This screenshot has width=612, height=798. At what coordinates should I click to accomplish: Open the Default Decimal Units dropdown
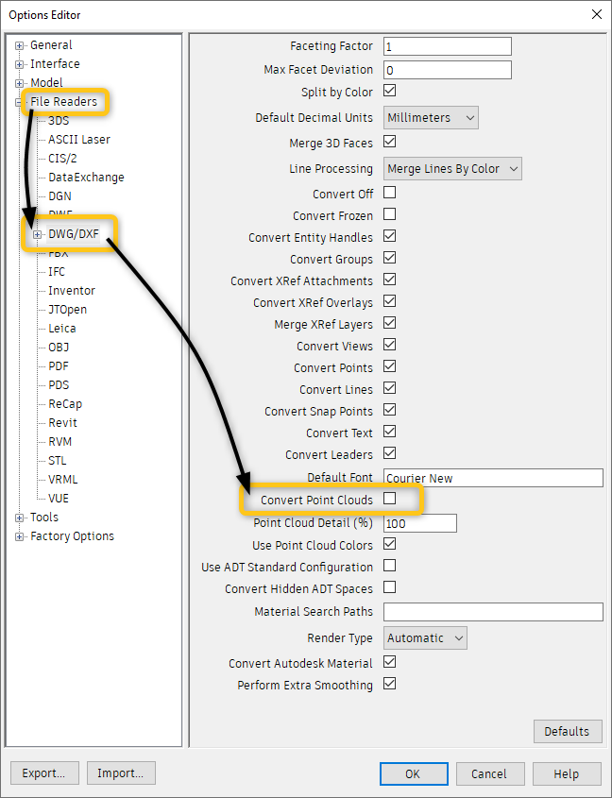[429, 116]
